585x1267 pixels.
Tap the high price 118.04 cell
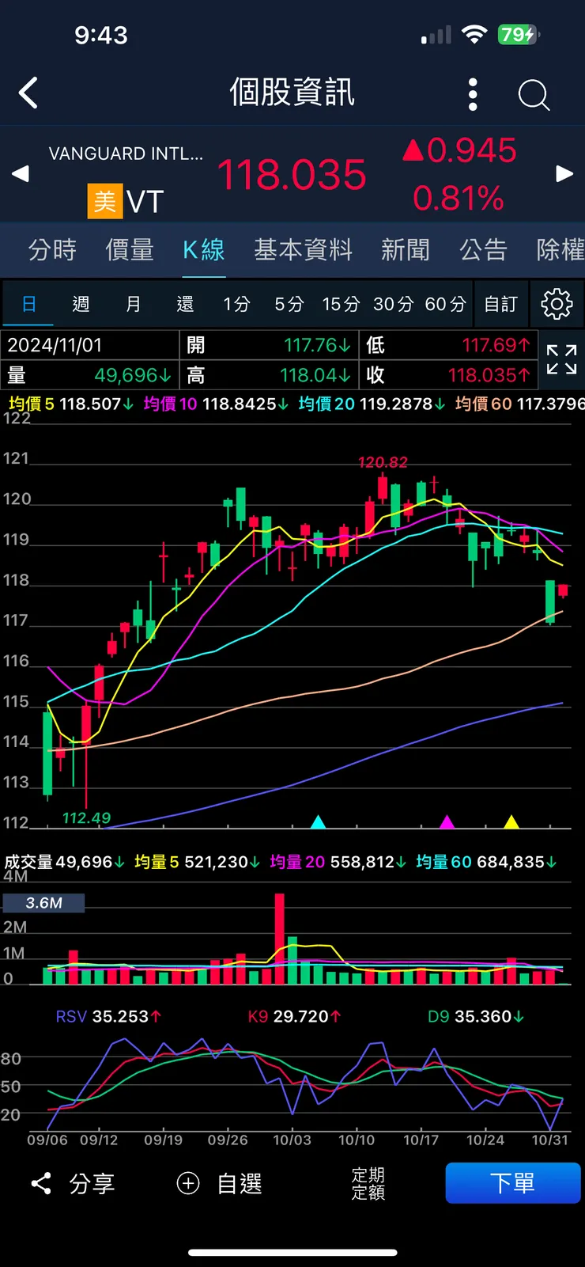pyautogui.click(x=270, y=375)
